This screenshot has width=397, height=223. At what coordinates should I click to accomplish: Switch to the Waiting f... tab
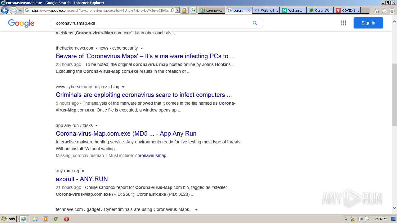click(x=266, y=10)
